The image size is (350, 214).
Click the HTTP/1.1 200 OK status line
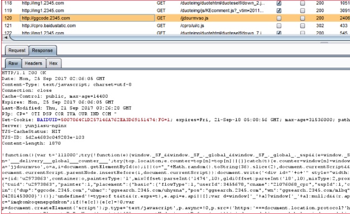[x=24, y=73]
